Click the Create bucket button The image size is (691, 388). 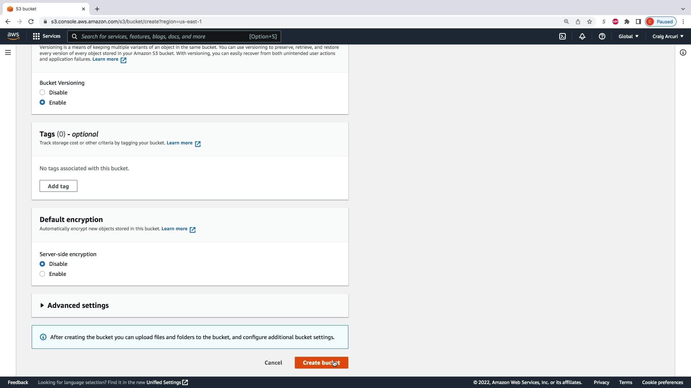pyautogui.click(x=321, y=363)
